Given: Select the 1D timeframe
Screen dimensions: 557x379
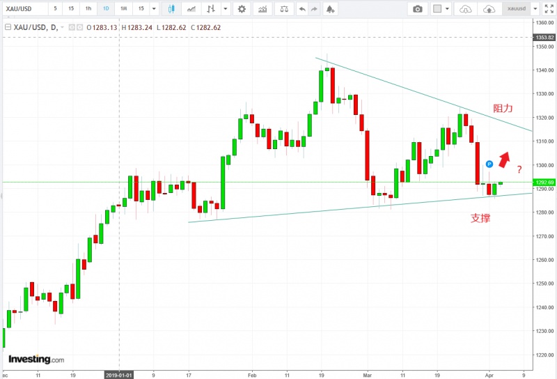Looking at the screenshot, I should [x=106, y=9].
